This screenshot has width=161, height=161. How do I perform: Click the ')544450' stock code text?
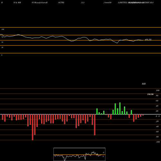(x=107, y=3)
